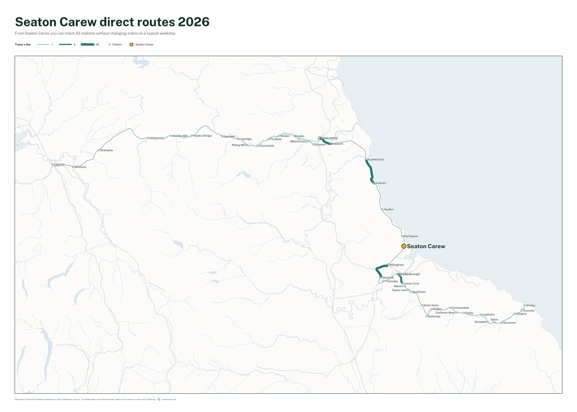This screenshot has width=577, height=412.
Task: Select the MetroCentre station label
Action: point(299,141)
